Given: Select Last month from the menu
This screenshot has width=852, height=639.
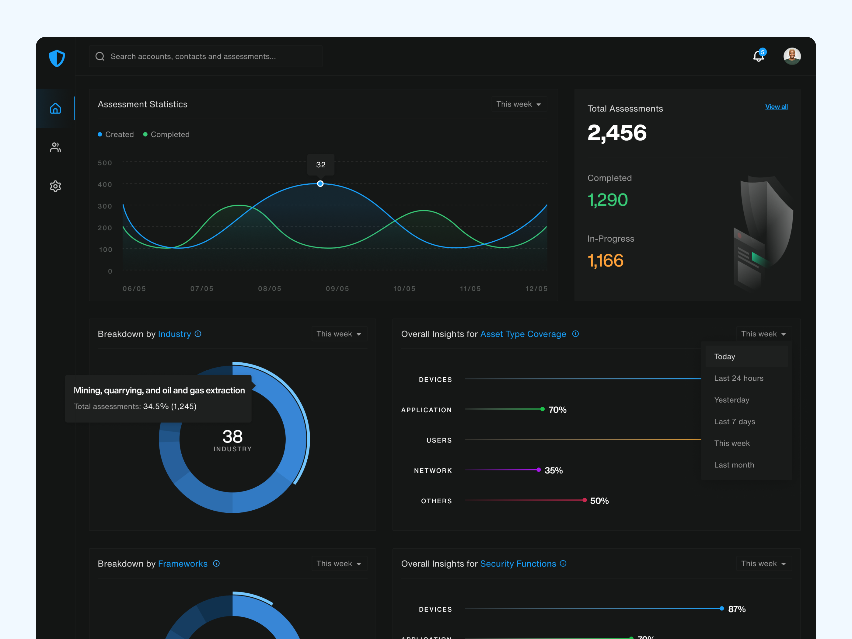Looking at the screenshot, I should click(734, 465).
